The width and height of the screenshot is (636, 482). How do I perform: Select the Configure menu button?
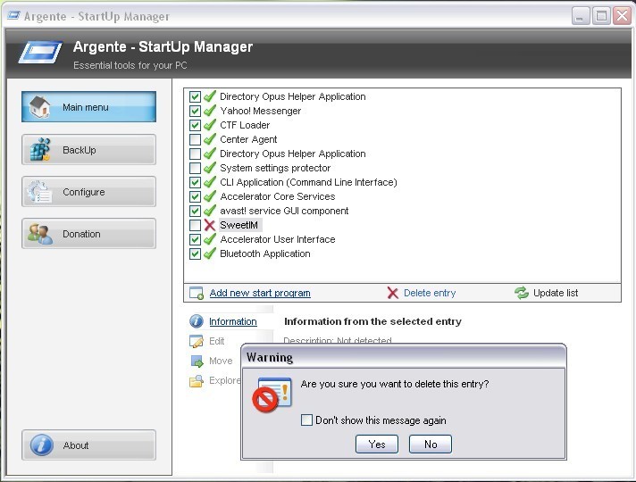[x=88, y=192]
